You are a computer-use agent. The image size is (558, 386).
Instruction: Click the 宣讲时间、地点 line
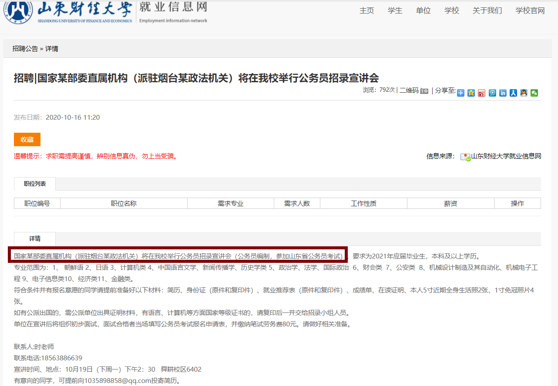108,369
